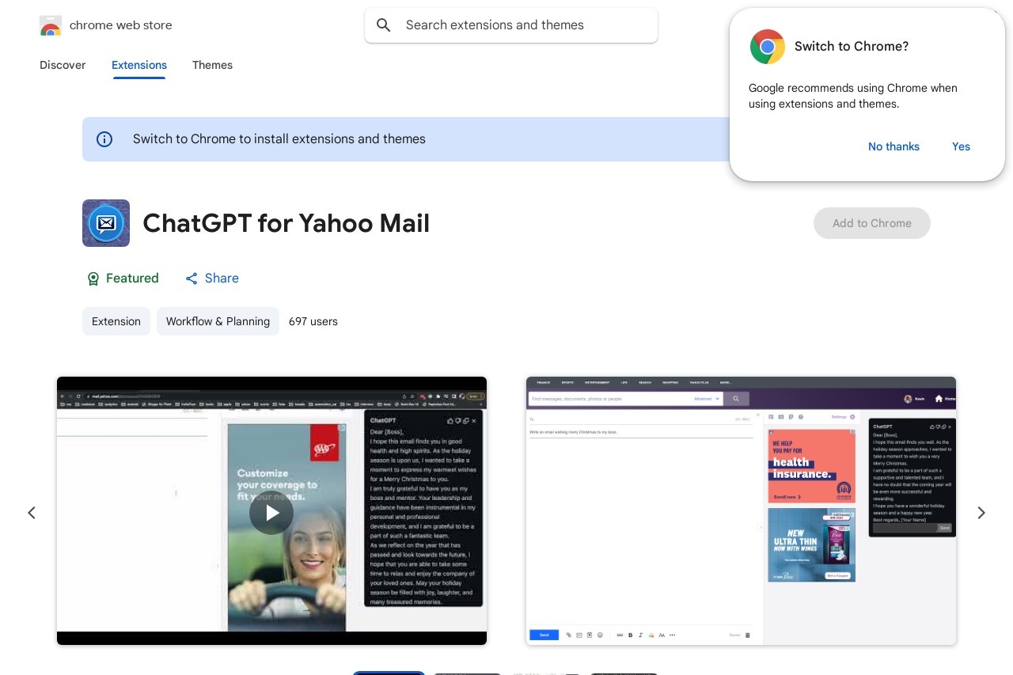This screenshot has height=675, width=1013.
Task: Click the ChatGPT for Yahoo Mail extension icon
Action: 106,223
